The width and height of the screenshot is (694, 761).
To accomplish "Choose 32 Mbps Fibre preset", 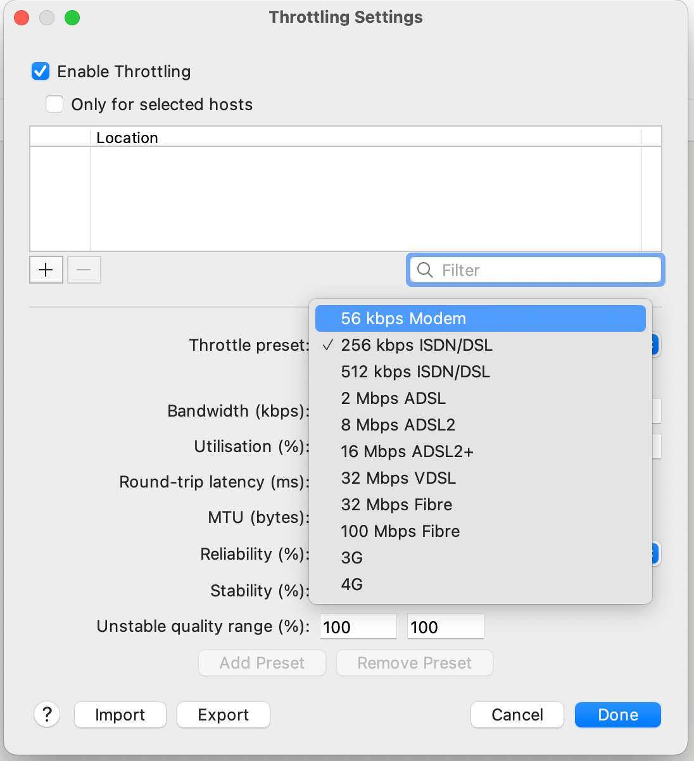I will point(396,505).
